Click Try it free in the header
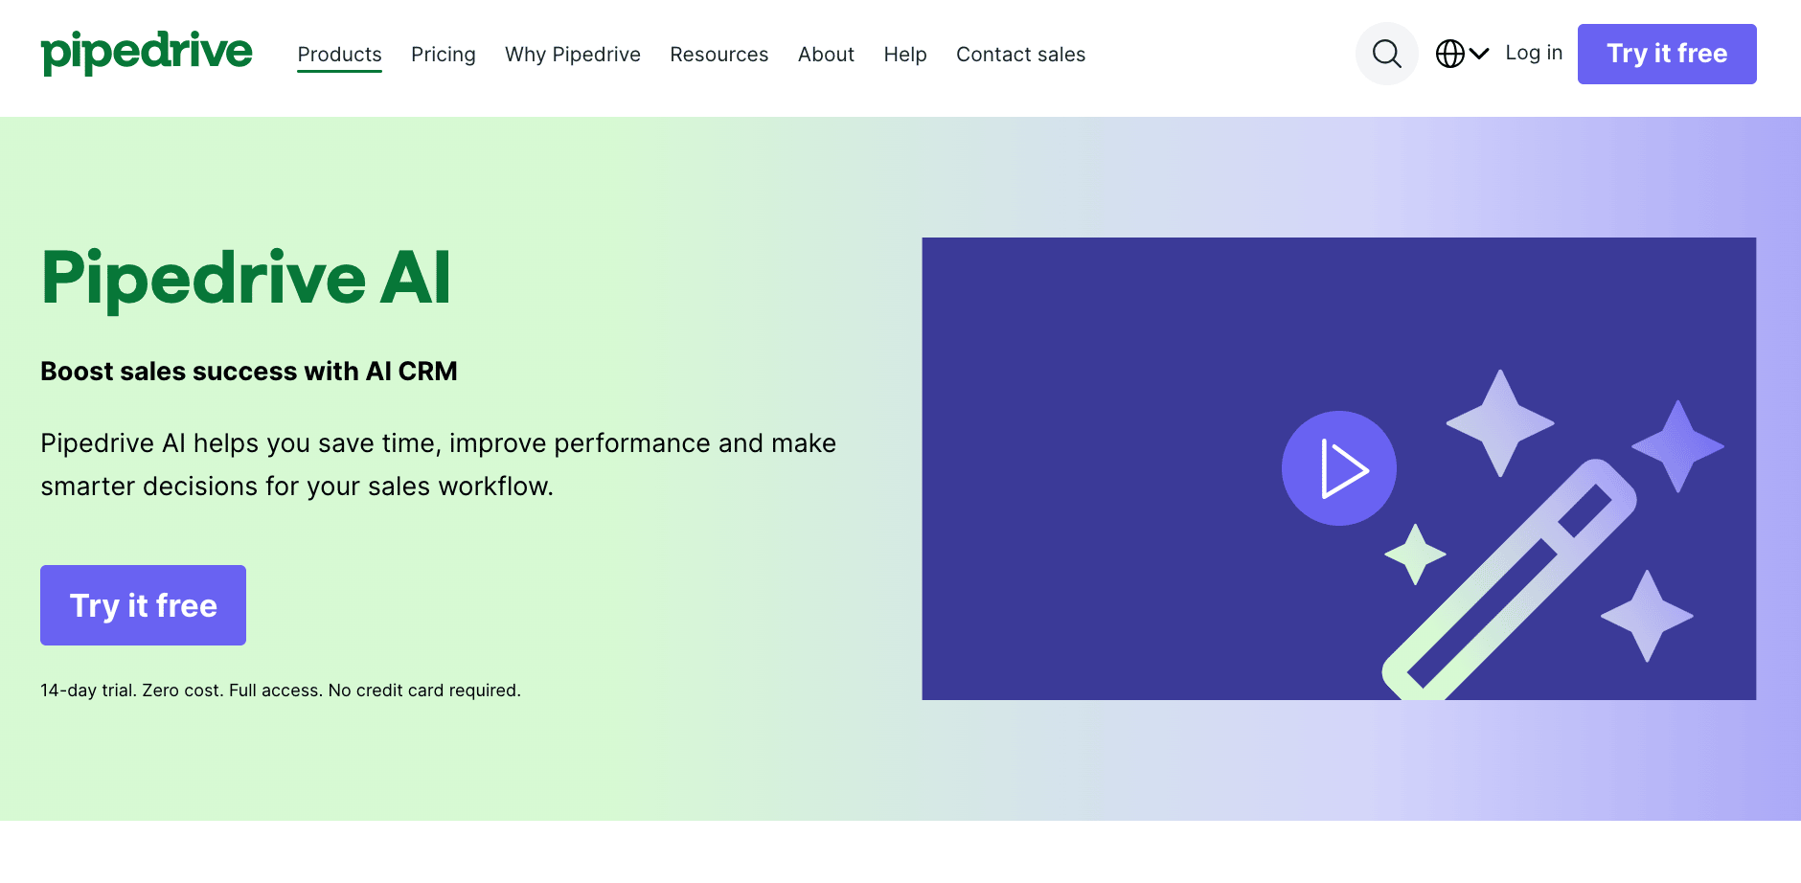 [x=1667, y=54]
